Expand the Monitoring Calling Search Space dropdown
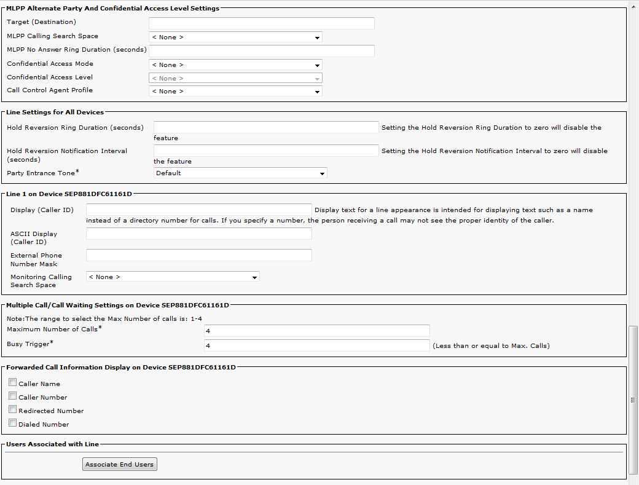Viewport: 639px width, 485px height. coord(173,277)
